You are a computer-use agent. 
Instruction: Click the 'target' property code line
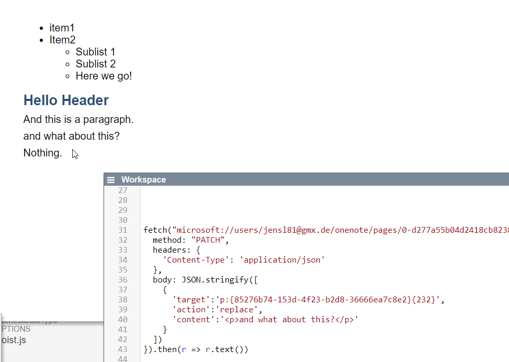(309, 300)
